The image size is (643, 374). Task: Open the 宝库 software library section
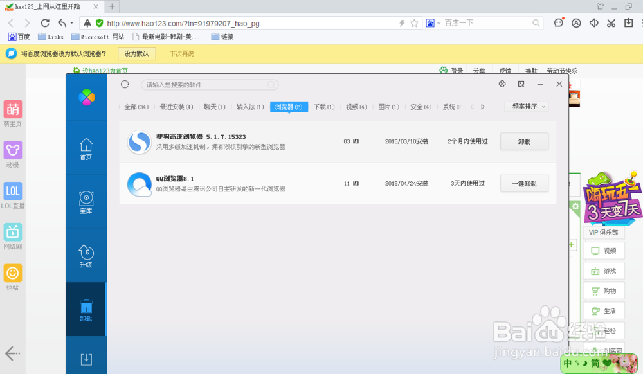pyautogui.click(x=86, y=202)
